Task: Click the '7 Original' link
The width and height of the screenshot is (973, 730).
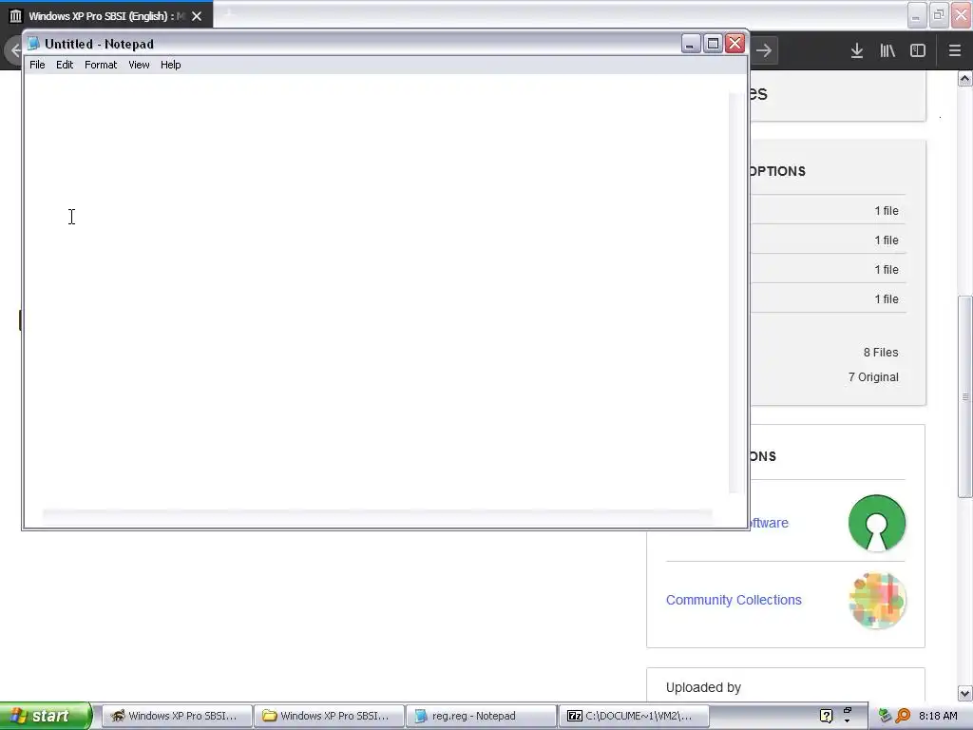Action: click(873, 376)
